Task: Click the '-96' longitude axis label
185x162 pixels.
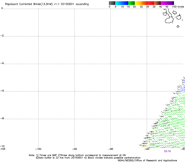Action: coord(111,149)
